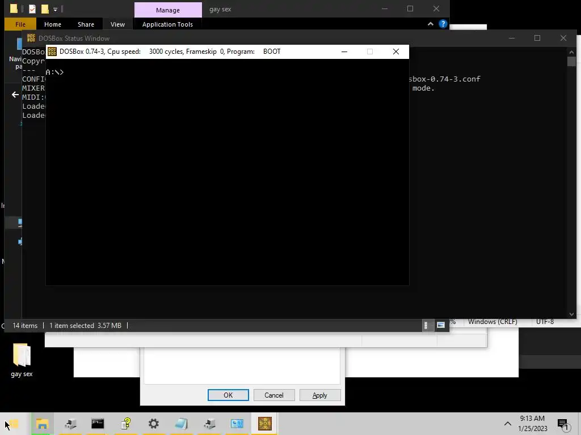Close the DOSBox 0.74-3 window
Viewport: 581px width, 435px height.
[395, 52]
